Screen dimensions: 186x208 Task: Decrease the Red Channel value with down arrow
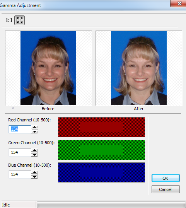click(x=34, y=131)
